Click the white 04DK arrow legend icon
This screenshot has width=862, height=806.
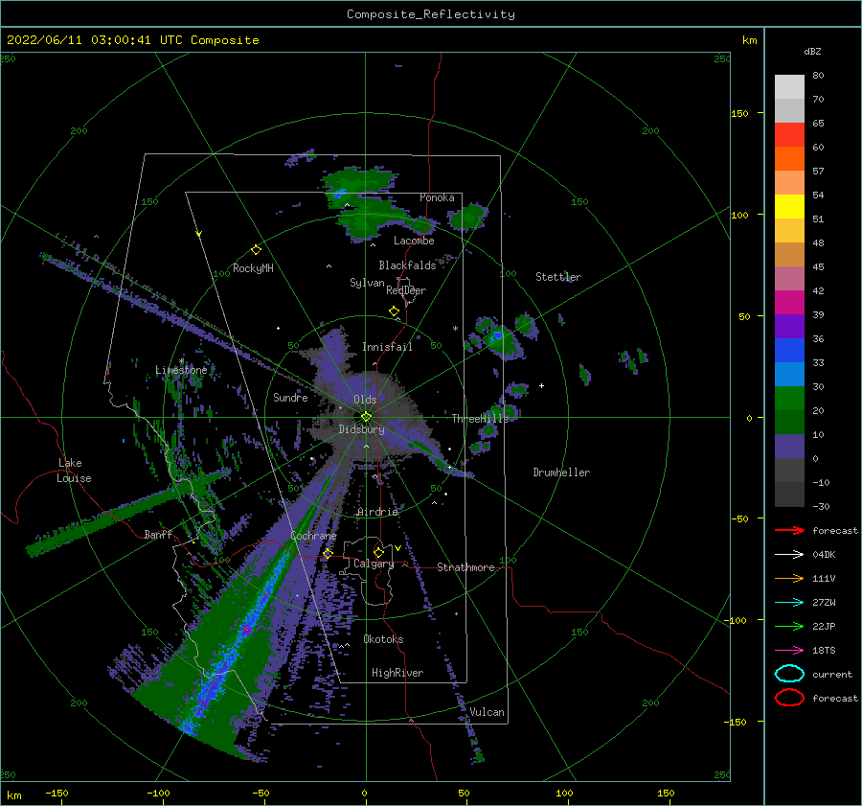[789, 554]
